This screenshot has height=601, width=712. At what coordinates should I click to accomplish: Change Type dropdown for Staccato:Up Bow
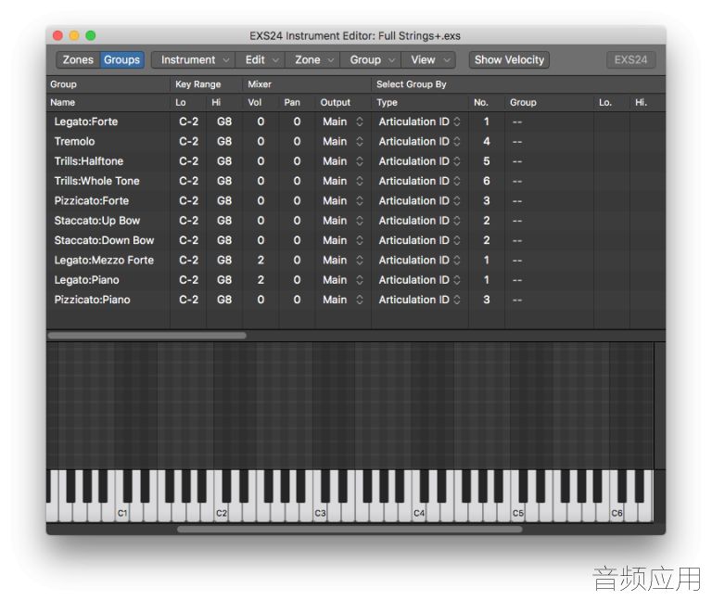(x=420, y=221)
